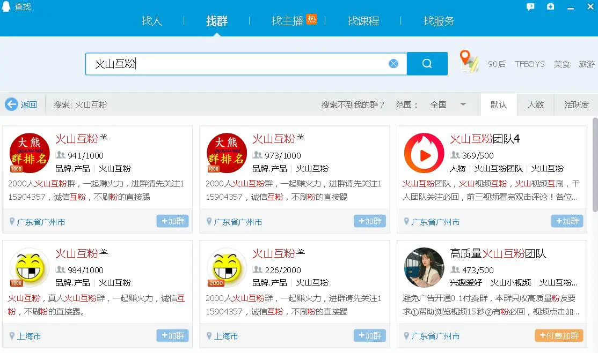Select the 90后 suggested tag
The width and height of the screenshot is (598, 353).
tap(497, 64)
